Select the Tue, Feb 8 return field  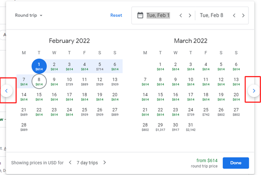pyautogui.click(x=212, y=15)
